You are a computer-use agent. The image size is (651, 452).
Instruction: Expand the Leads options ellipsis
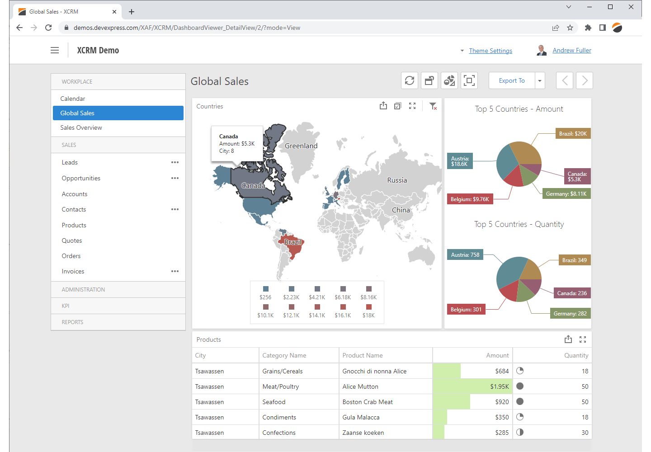coord(175,162)
